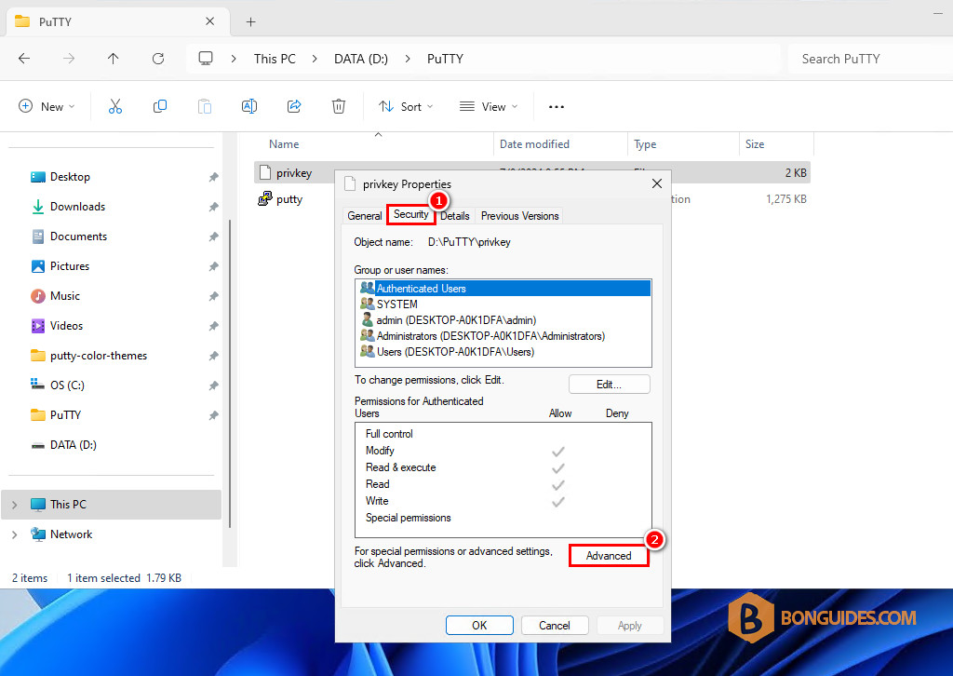
Task: Click pin icon next to Videos
Action: point(213,326)
